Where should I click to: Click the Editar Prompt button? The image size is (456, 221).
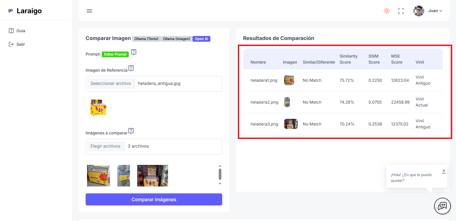115,54
